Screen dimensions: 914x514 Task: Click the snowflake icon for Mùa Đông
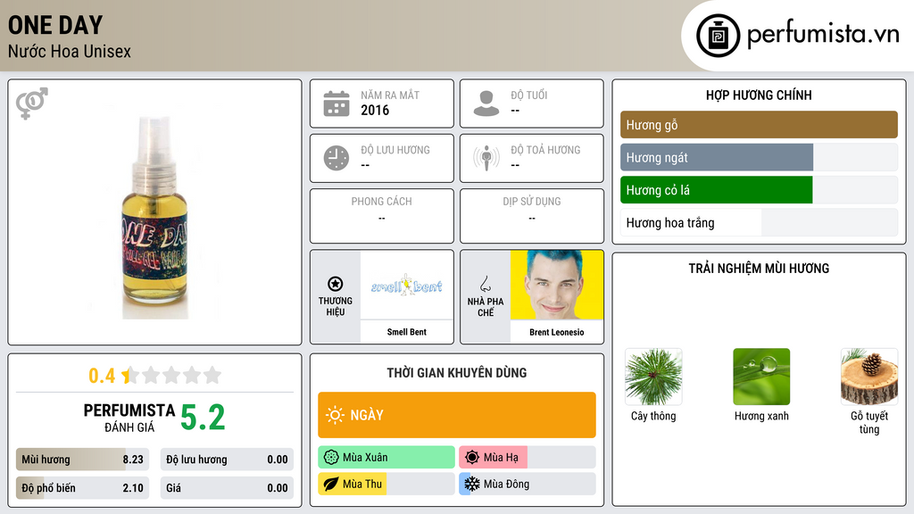click(x=471, y=484)
